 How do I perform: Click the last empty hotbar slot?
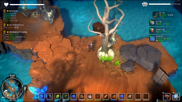pyautogui.click(x=146, y=96)
